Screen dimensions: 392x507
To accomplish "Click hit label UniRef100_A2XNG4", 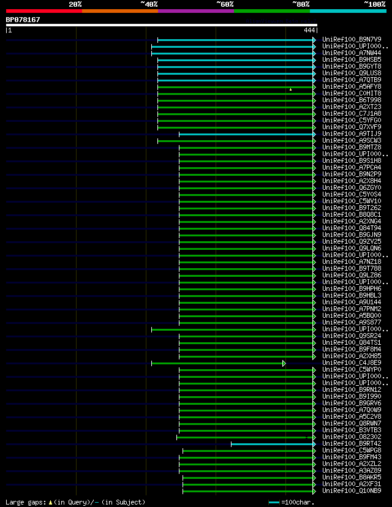I will point(352,222).
